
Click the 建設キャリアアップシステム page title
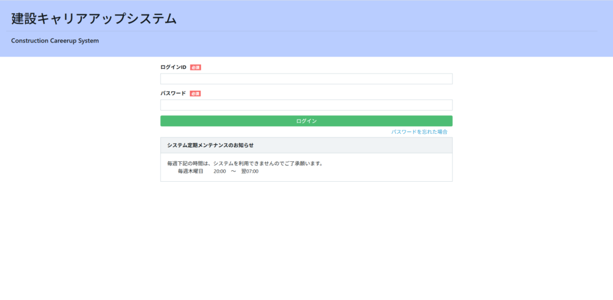(x=94, y=19)
